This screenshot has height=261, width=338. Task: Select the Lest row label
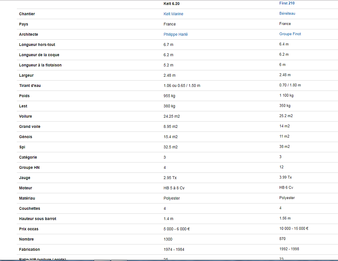(23, 106)
